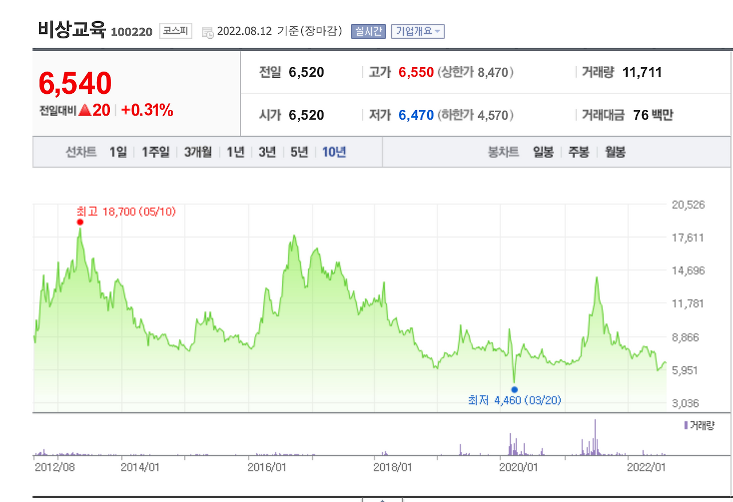Click the 저가 value 6,470
The width and height of the screenshot is (733, 502).
[416, 115]
